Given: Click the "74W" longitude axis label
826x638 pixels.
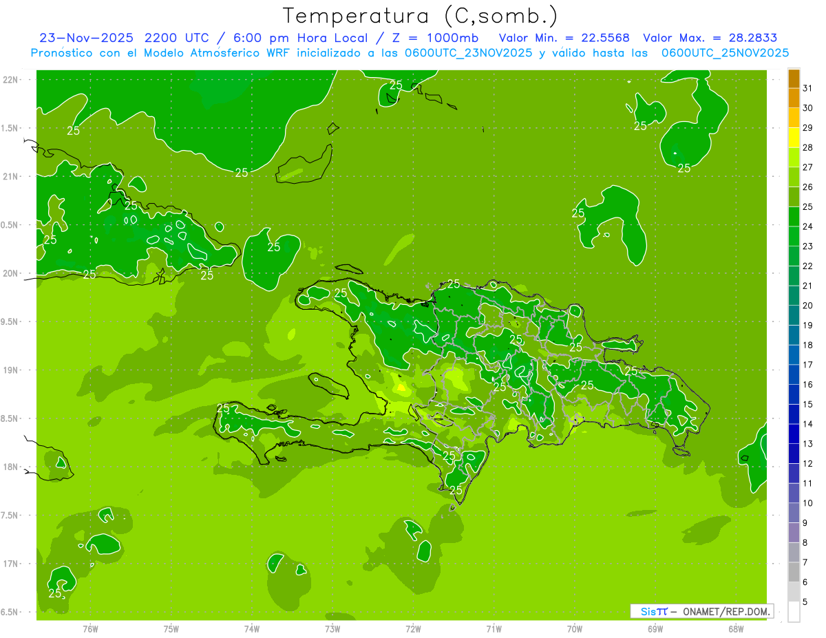Looking at the screenshot, I should (x=252, y=629).
